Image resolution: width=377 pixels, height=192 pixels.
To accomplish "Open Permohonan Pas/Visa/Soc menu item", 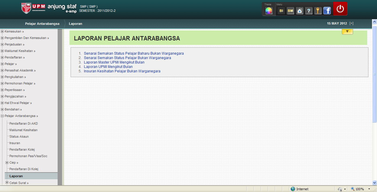I will tap(28, 156).
